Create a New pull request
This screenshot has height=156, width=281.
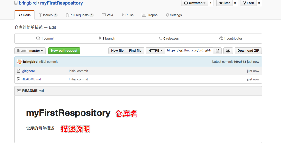tap(64, 51)
